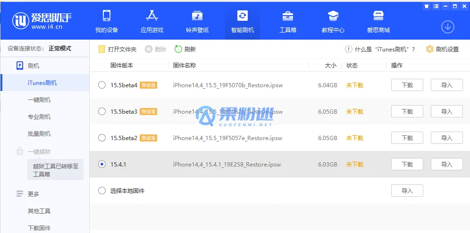Click the yellow open-folder icon
The width and height of the screenshot is (470, 233).
coord(102,49)
